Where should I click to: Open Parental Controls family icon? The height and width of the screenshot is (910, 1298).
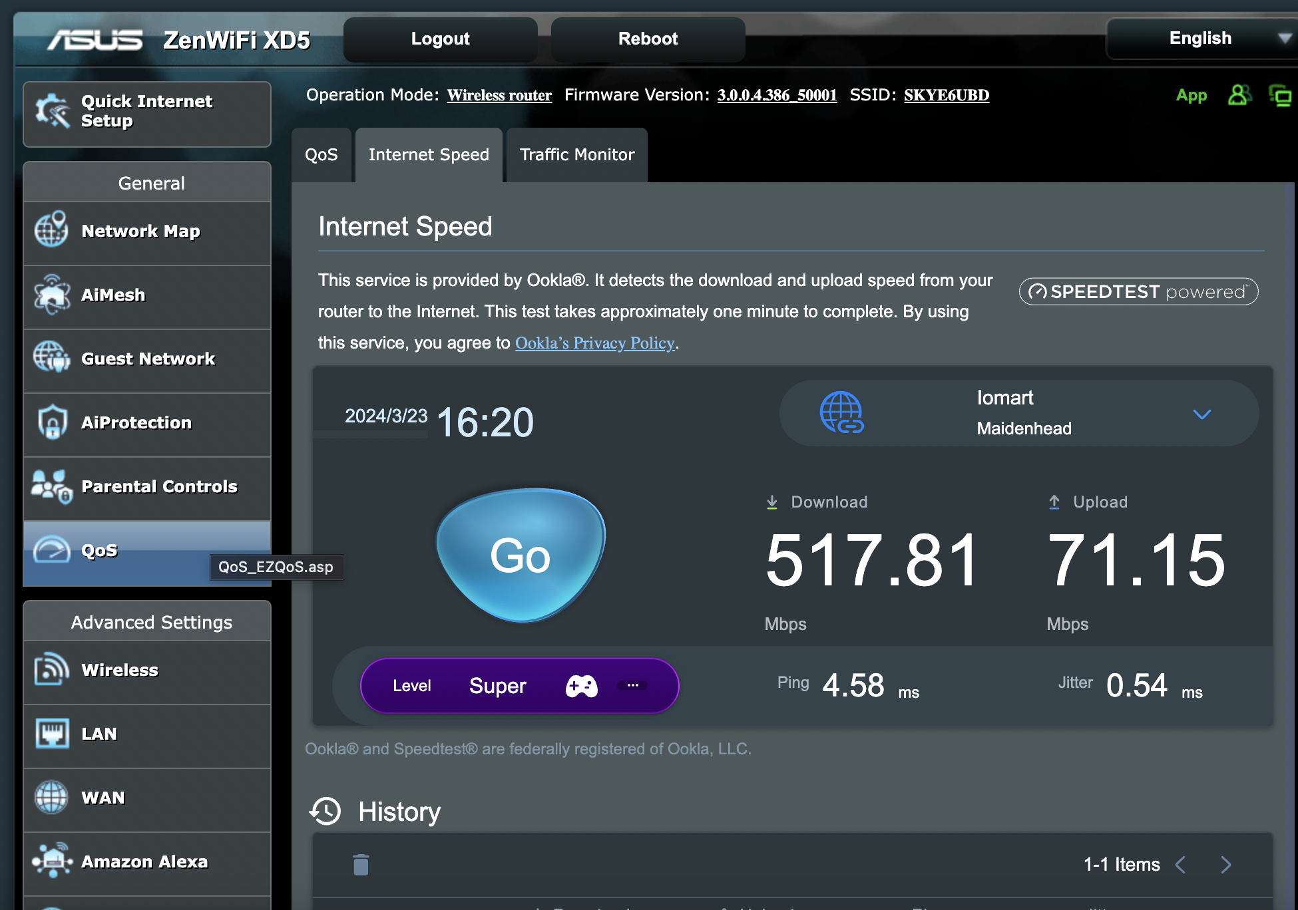pyautogui.click(x=51, y=487)
